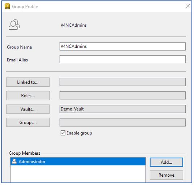
Task: Add a new group member
Action: (x=166, y=162)
